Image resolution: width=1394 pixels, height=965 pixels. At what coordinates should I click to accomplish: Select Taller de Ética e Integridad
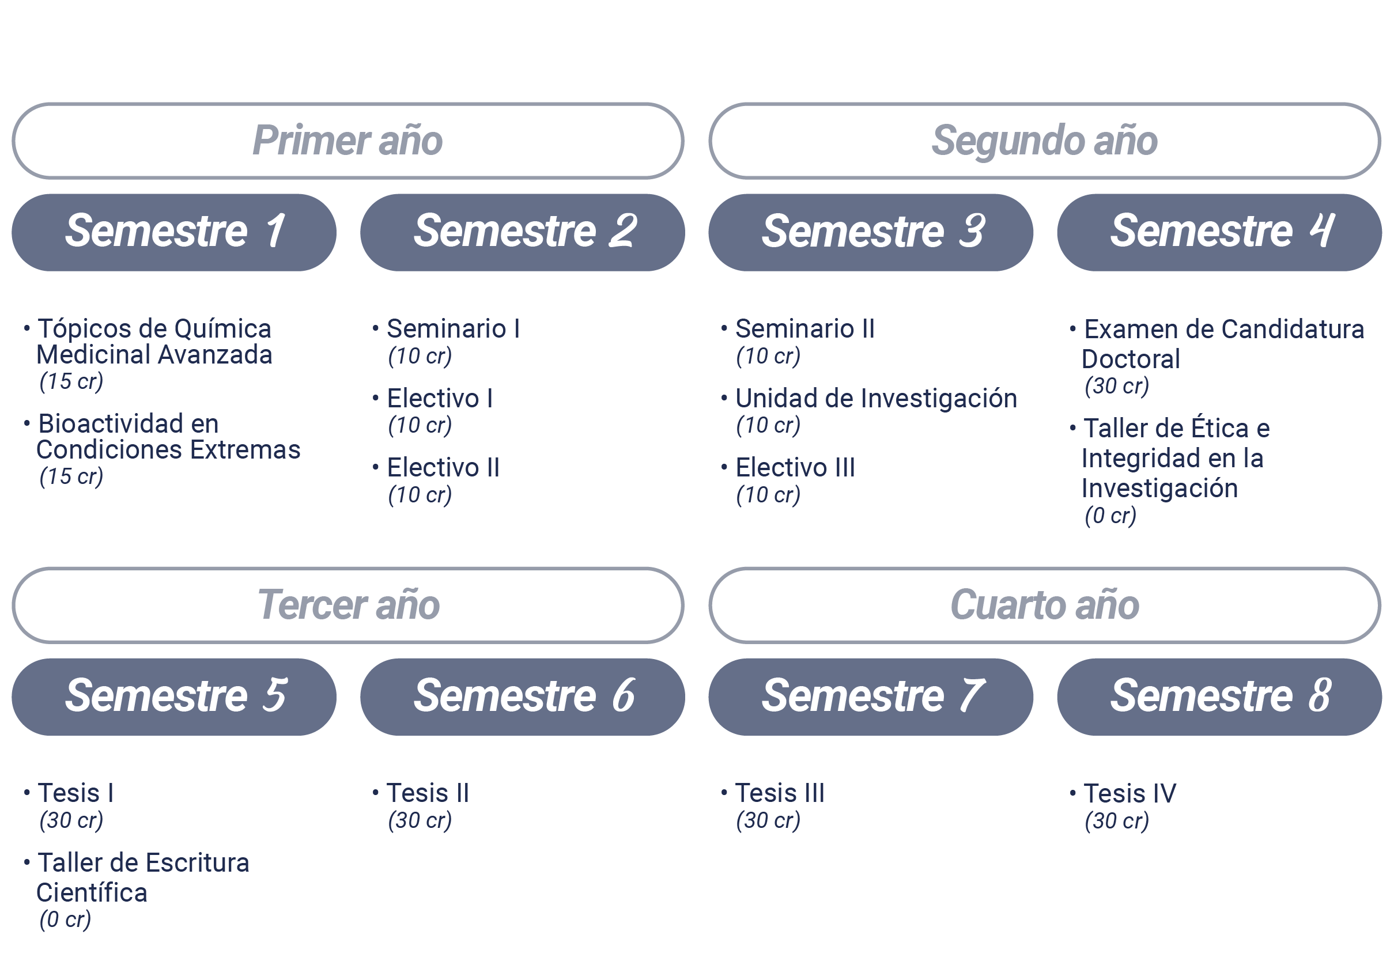coord(1176,459)
